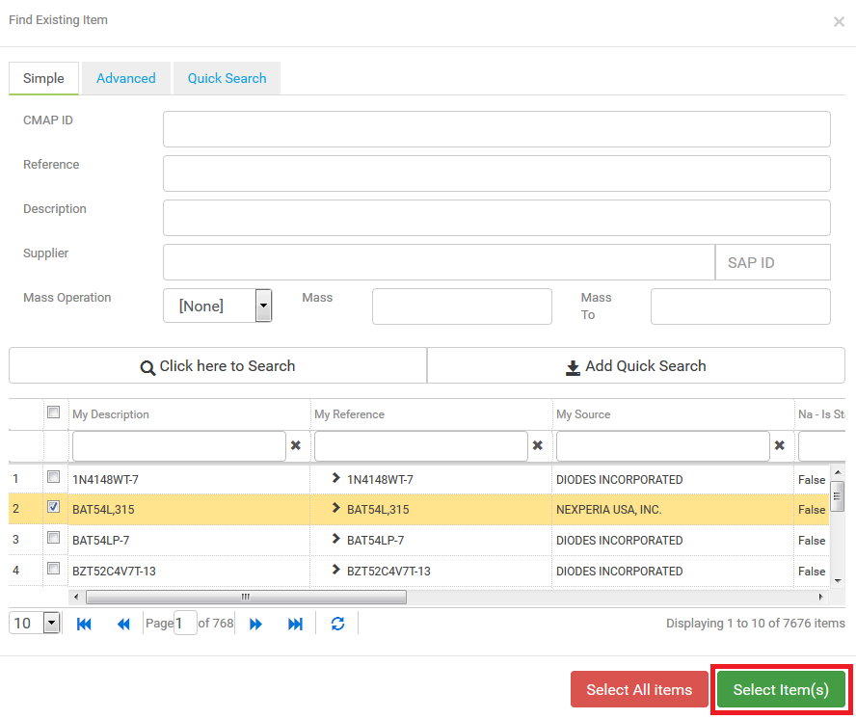Image resolution: width=856 pixels, height=719 pixels.
Task: Open the page size dropdown
Action: [x=51, y=624]
